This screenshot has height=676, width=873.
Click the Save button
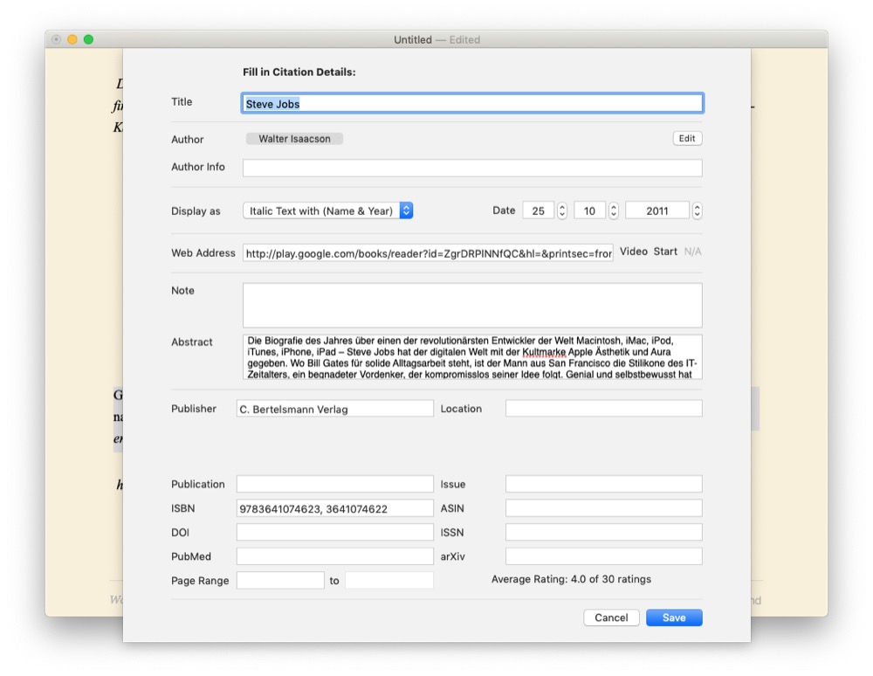[674, 617]
